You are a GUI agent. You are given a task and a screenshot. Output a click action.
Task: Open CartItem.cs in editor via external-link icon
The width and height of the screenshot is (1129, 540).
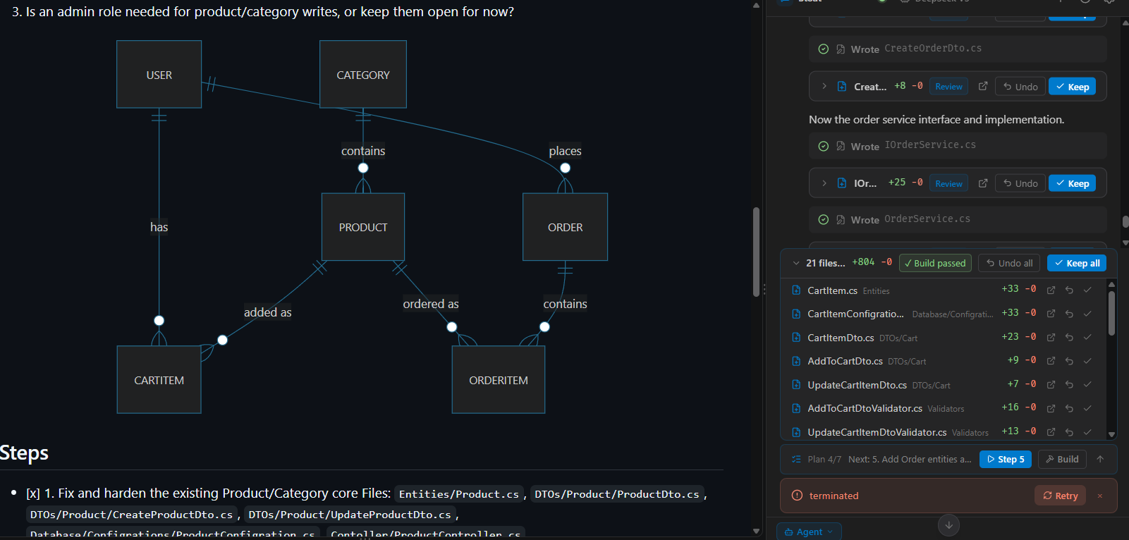pos(1051,290)
